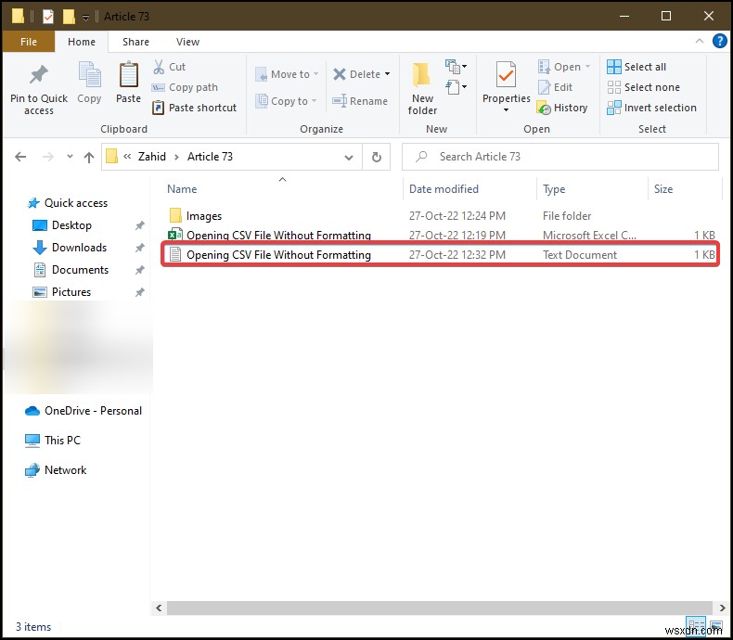Open the Copy to menu
The width and height of the screenshot is (733, 640).
pos(286,101)
